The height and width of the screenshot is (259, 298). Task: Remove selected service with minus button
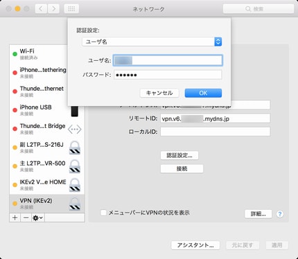[26, 217]
